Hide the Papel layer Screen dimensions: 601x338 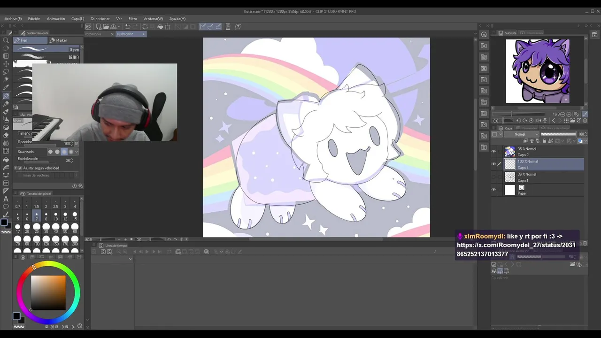(x=493, y=190)
